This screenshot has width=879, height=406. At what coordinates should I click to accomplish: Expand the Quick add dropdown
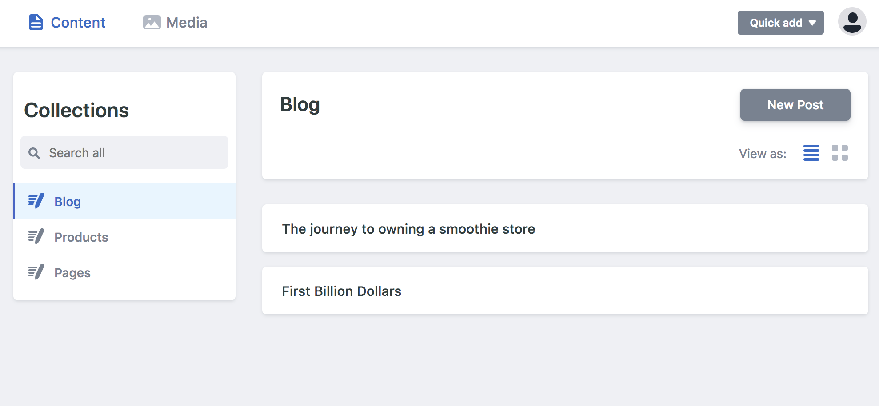click(780, 23)
